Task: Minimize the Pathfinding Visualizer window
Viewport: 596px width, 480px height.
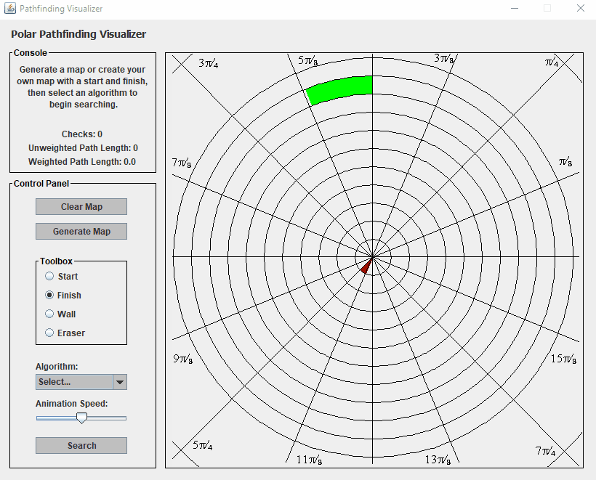Action: coord(515,9)
